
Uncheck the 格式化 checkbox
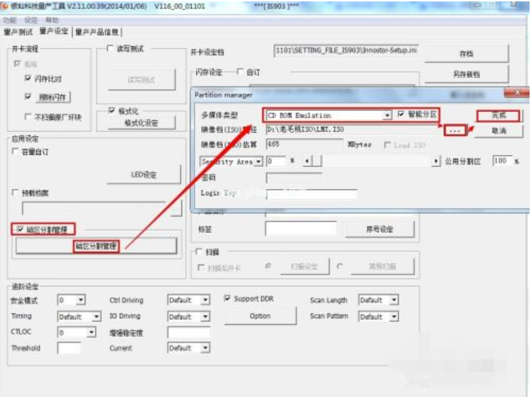[x=112, y=110]
